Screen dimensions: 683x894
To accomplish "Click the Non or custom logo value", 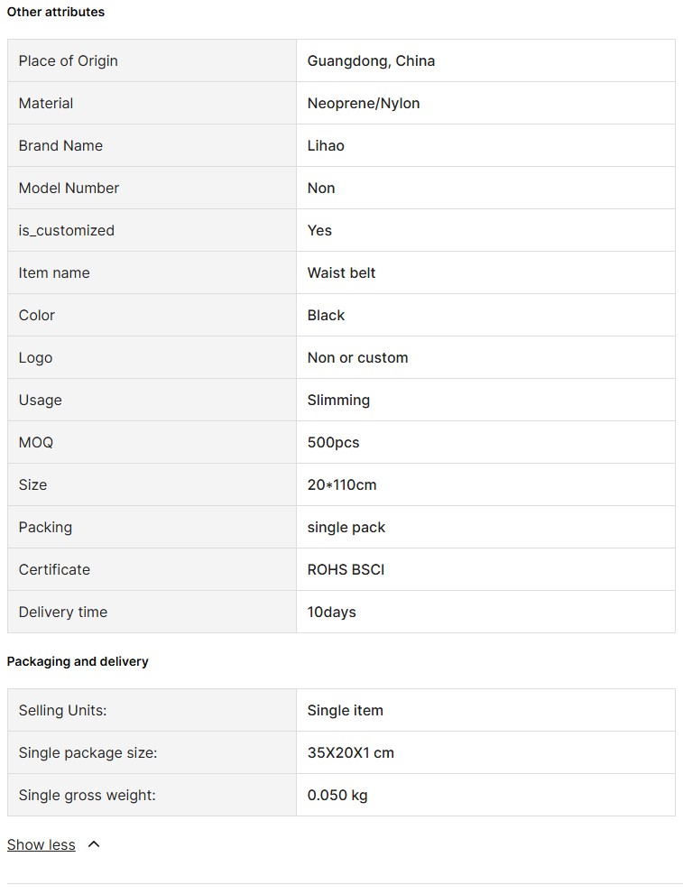I will 357,357.
